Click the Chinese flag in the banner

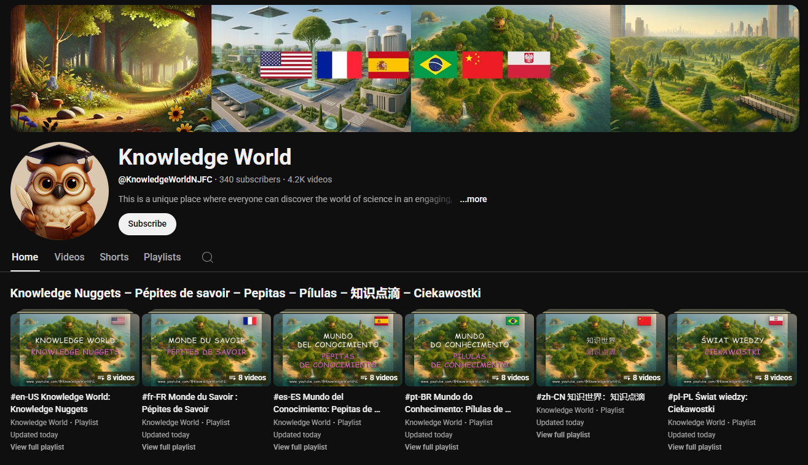tap(482, 65)
